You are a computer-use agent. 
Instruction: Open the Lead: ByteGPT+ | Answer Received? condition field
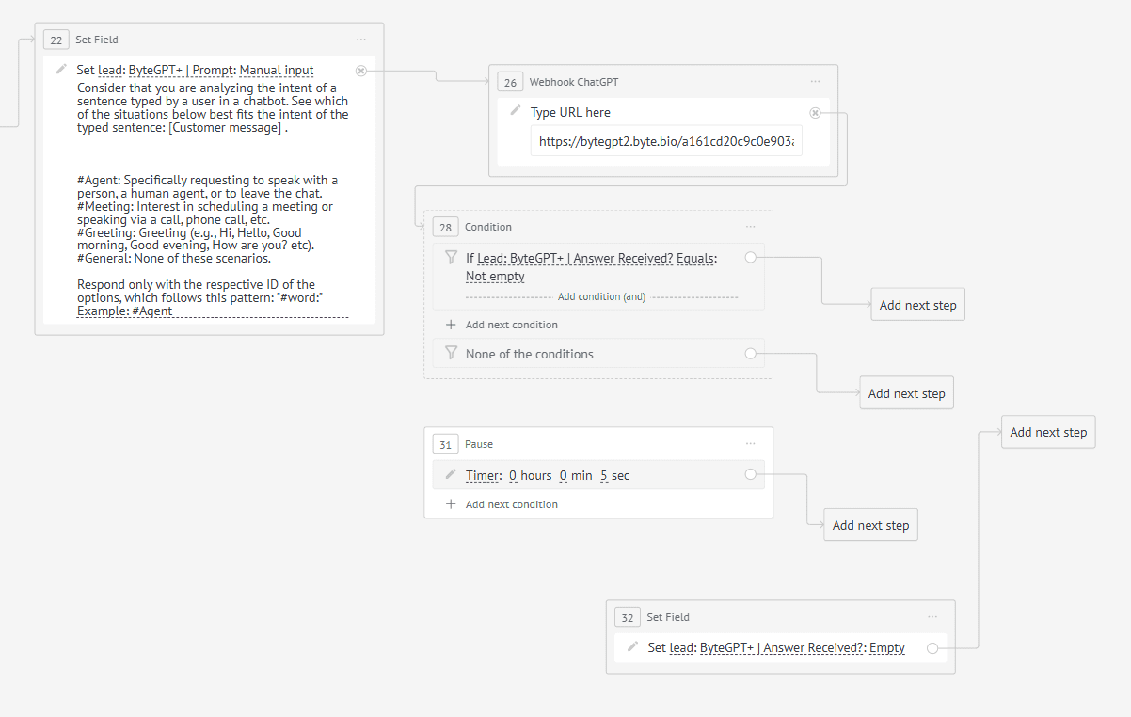[575, 258]
